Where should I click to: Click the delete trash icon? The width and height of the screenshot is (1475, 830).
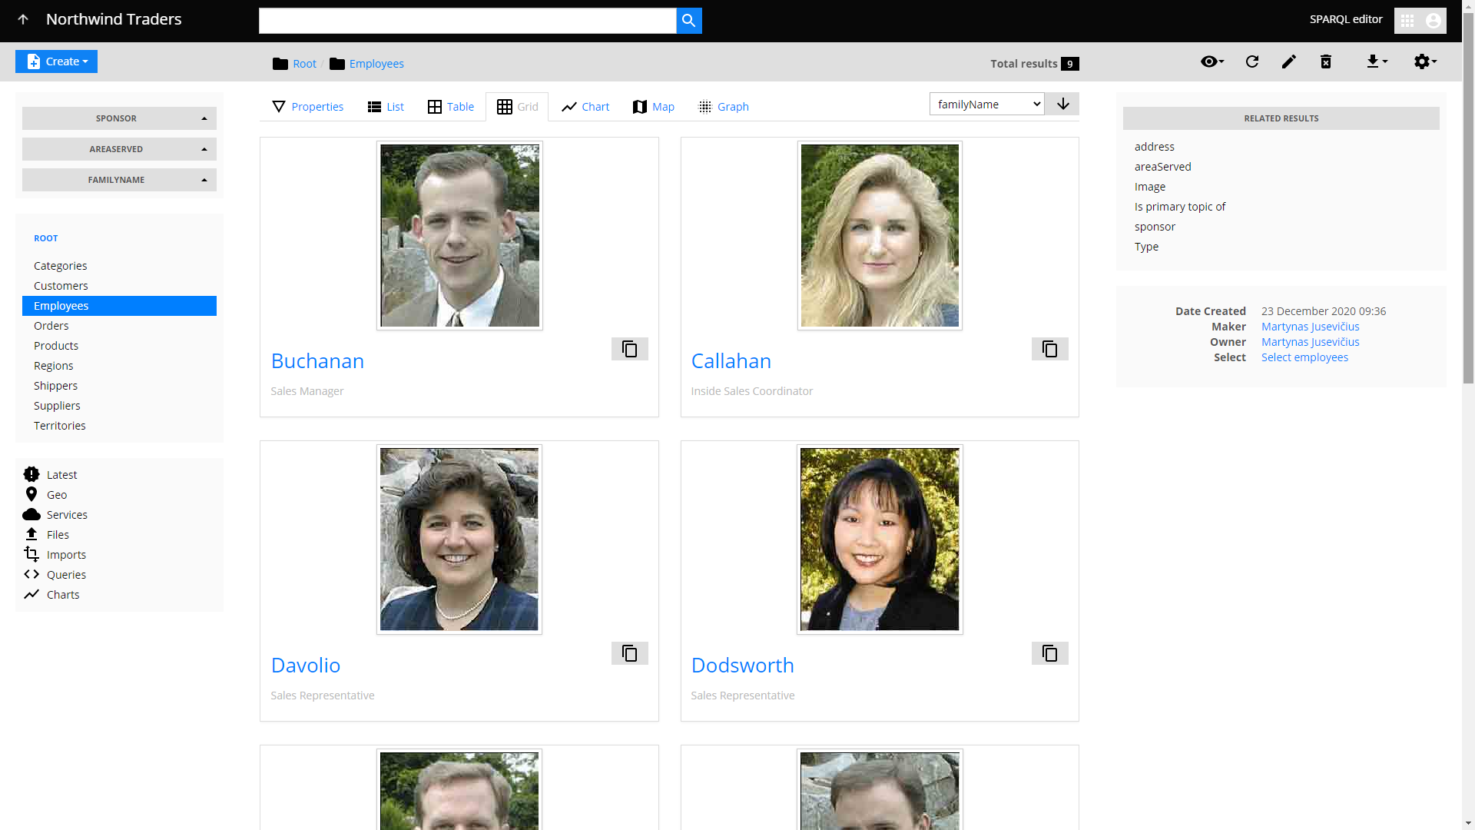pos(1326,61)
